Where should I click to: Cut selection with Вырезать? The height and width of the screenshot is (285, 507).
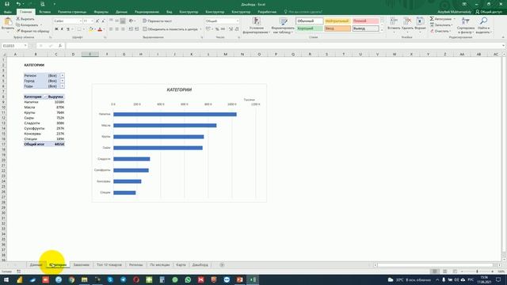(25, 19)
